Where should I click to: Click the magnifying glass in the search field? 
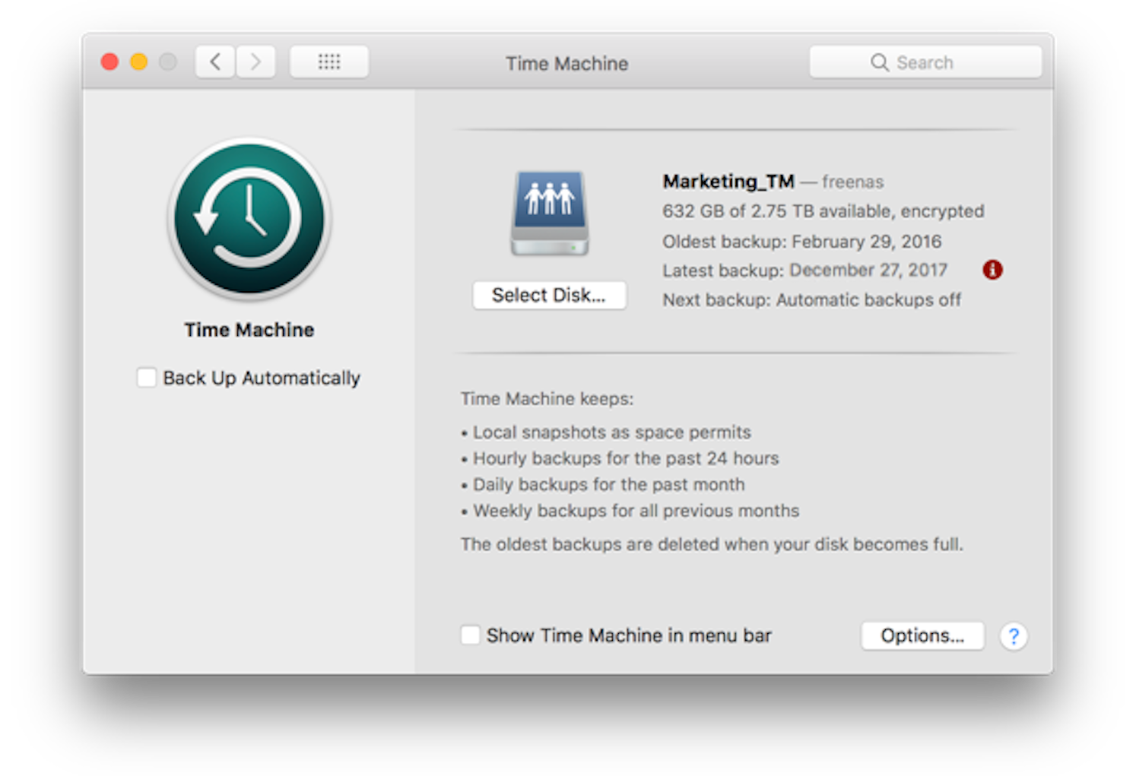click(879, 62)
